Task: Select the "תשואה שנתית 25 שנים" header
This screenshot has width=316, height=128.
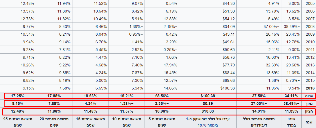Action: (18, 122)
